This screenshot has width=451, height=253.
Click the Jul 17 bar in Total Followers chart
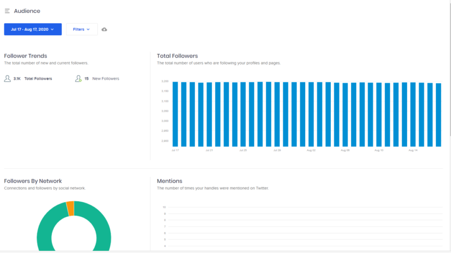tap(175, 114)
